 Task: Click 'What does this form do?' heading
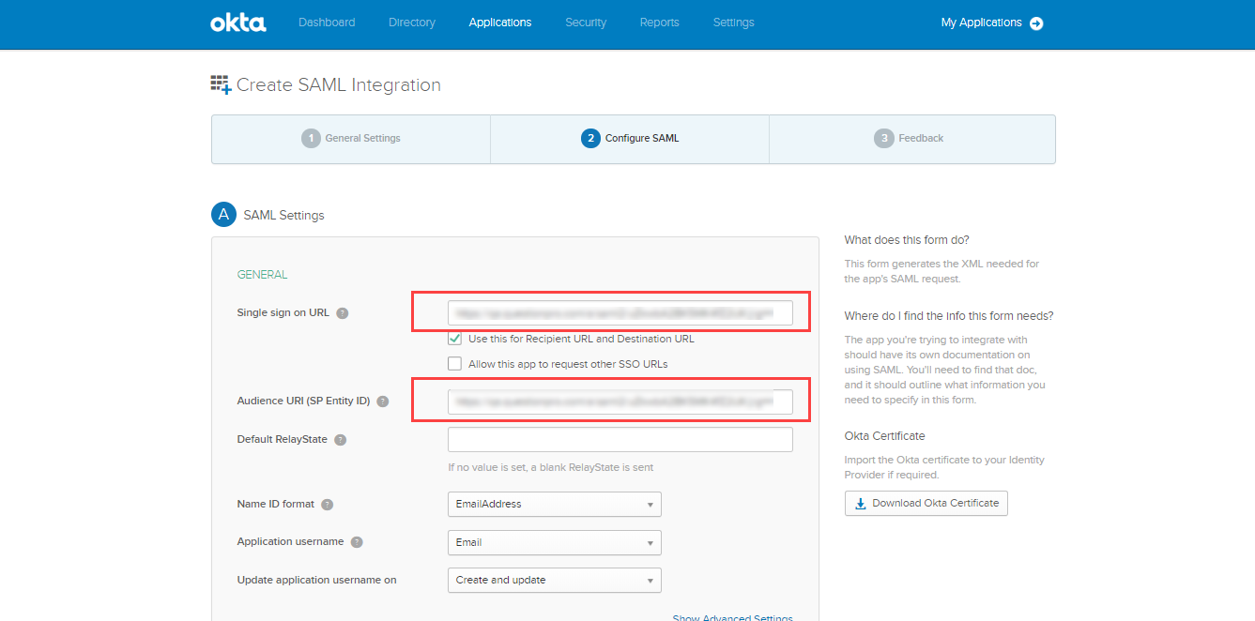[x=907, y=240]
